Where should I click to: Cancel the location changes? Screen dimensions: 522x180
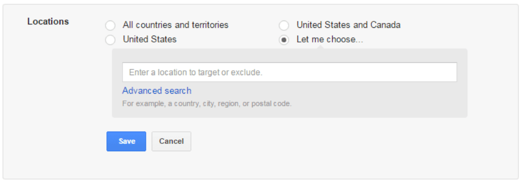(x=171, y=141)
